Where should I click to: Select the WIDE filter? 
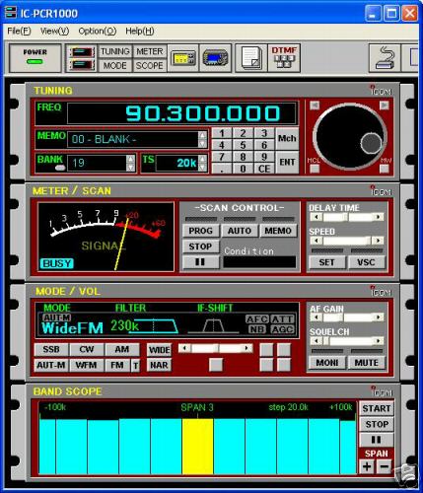(159, 350)
